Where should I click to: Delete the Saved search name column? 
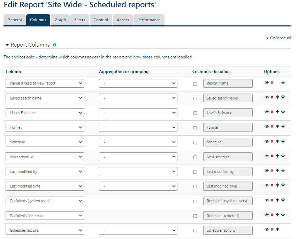click(x=272, y=97)
